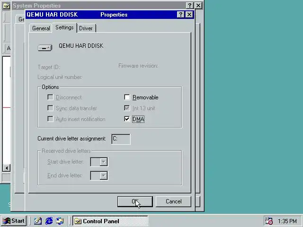Click the Current drive letter assignment field

pyautogui.click(x=121, y=139)
